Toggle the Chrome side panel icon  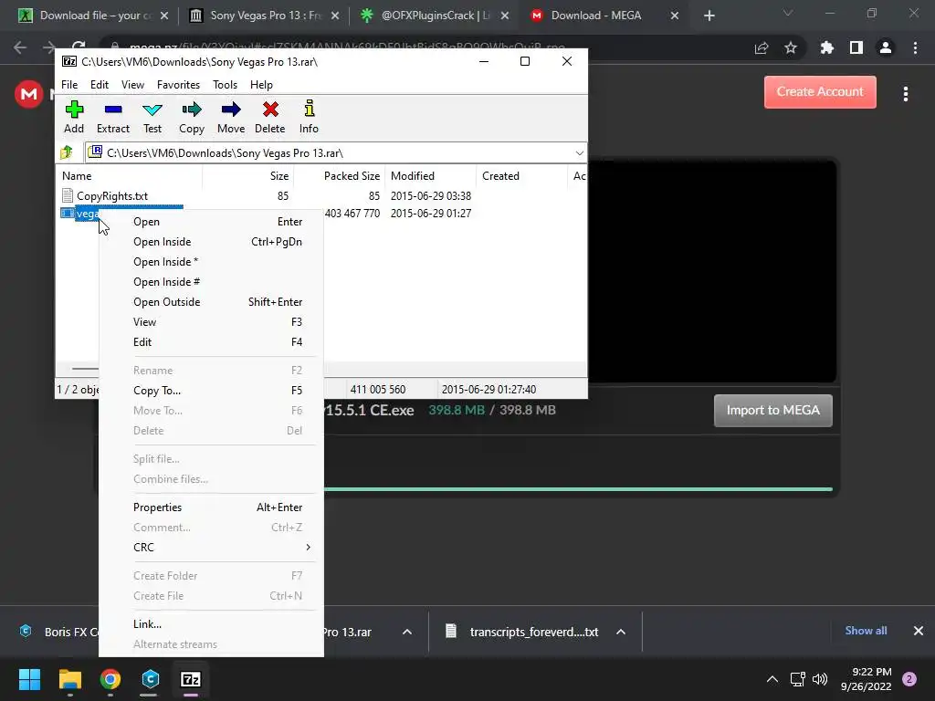[856, 47]
